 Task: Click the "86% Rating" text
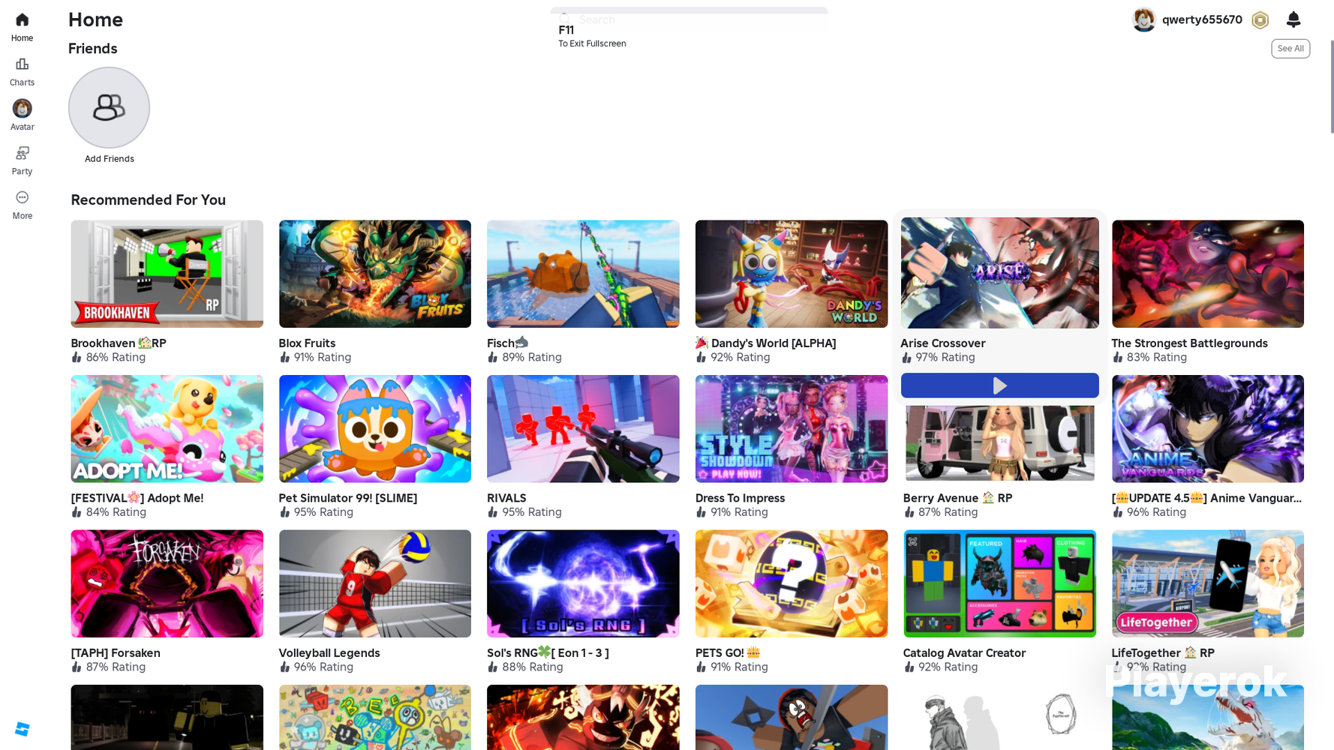pyautogui.click(x=116, y=357)
